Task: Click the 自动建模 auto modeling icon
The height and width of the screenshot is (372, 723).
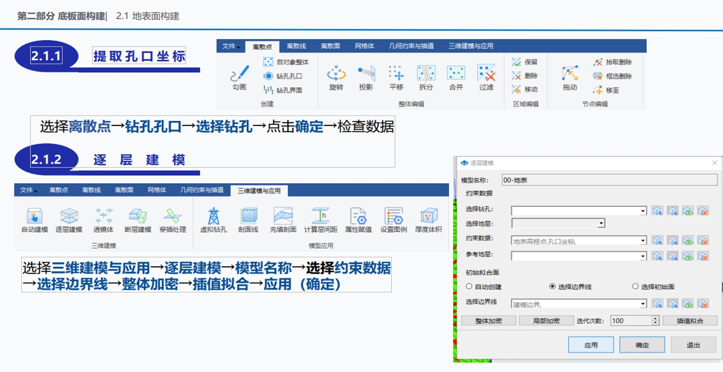Action: (x=34, y=220)
